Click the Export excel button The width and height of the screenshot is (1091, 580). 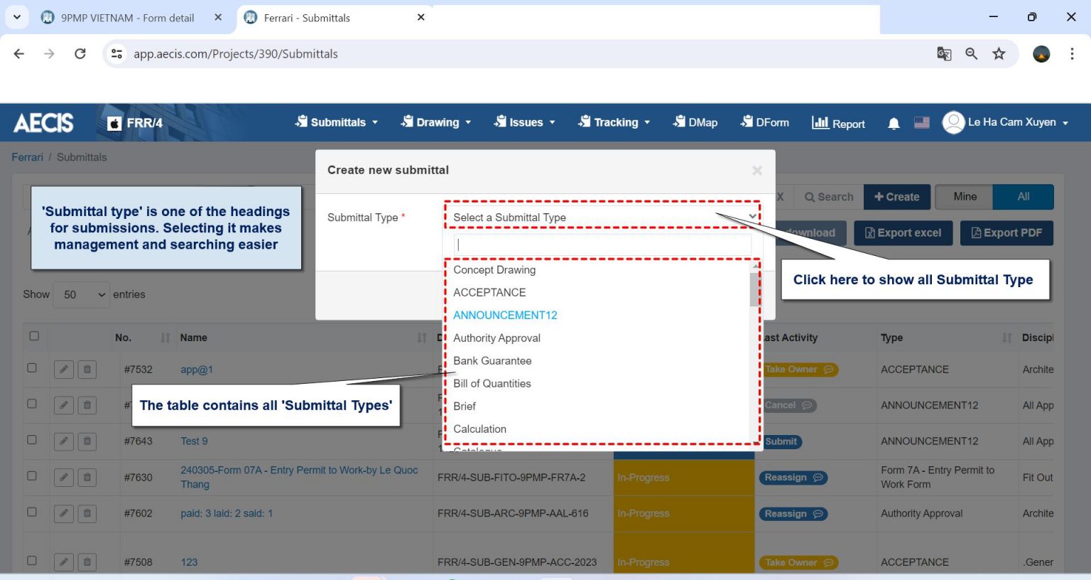click(903, 233)
